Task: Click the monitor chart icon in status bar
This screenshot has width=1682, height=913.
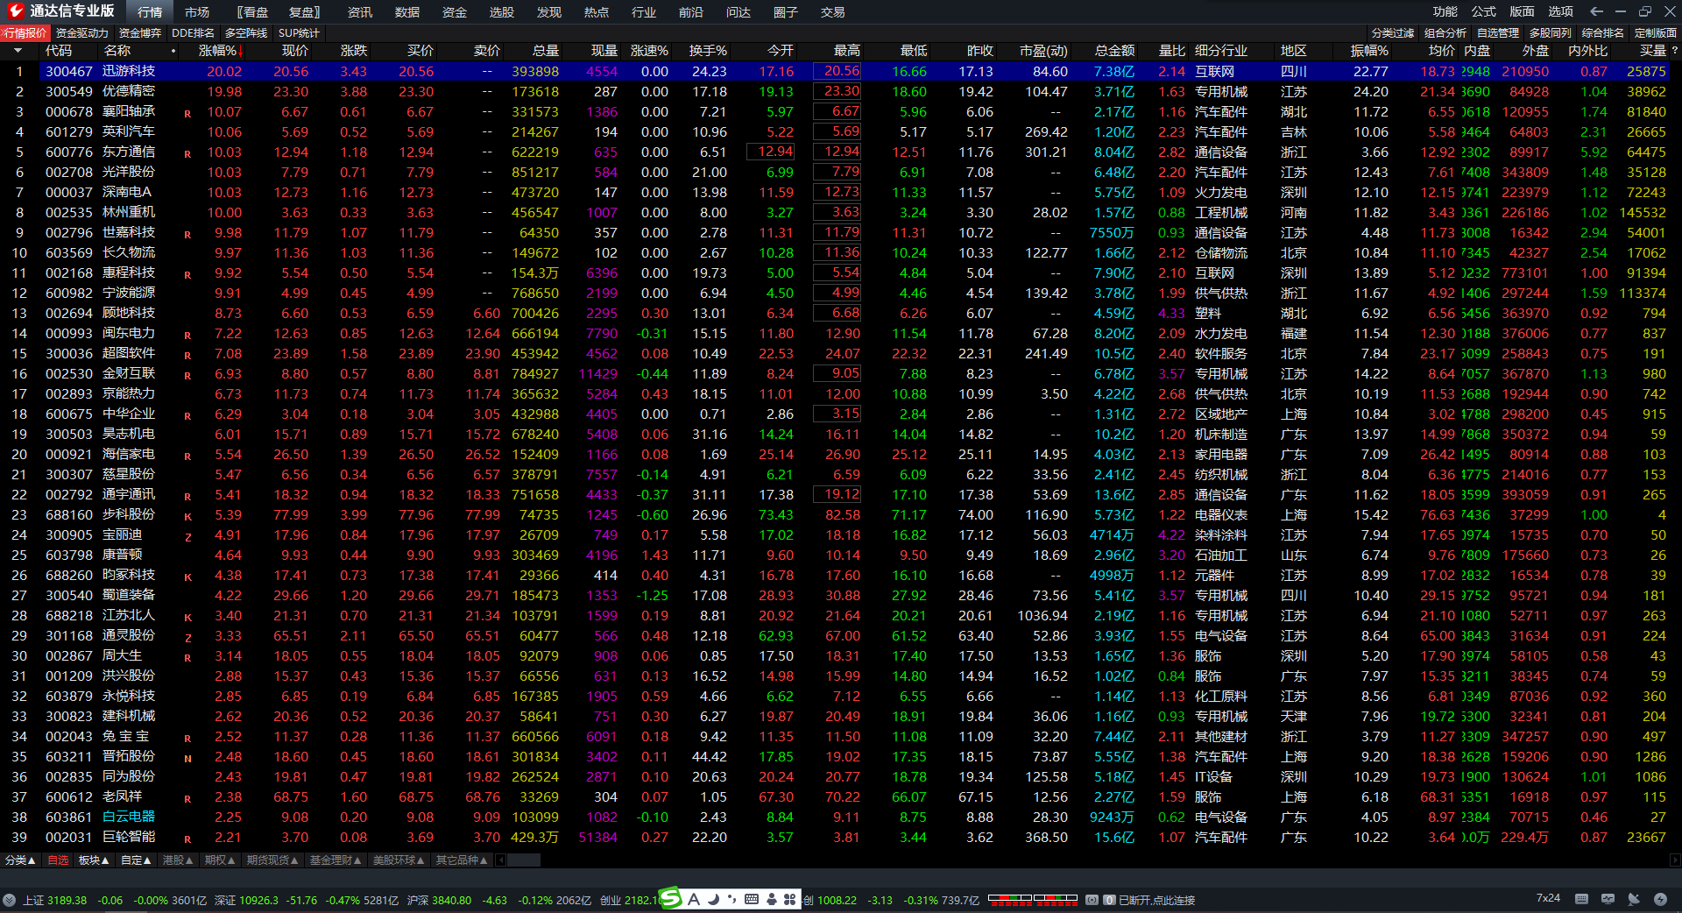Action: [1608, 899]
